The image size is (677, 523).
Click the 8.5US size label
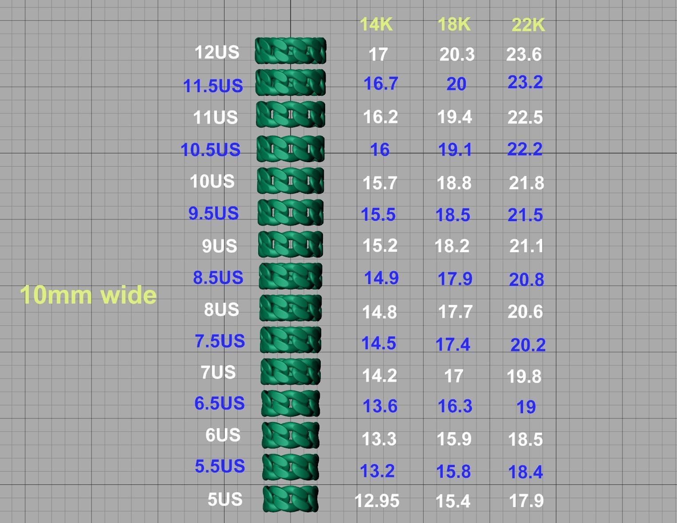(x=218, y=277)
